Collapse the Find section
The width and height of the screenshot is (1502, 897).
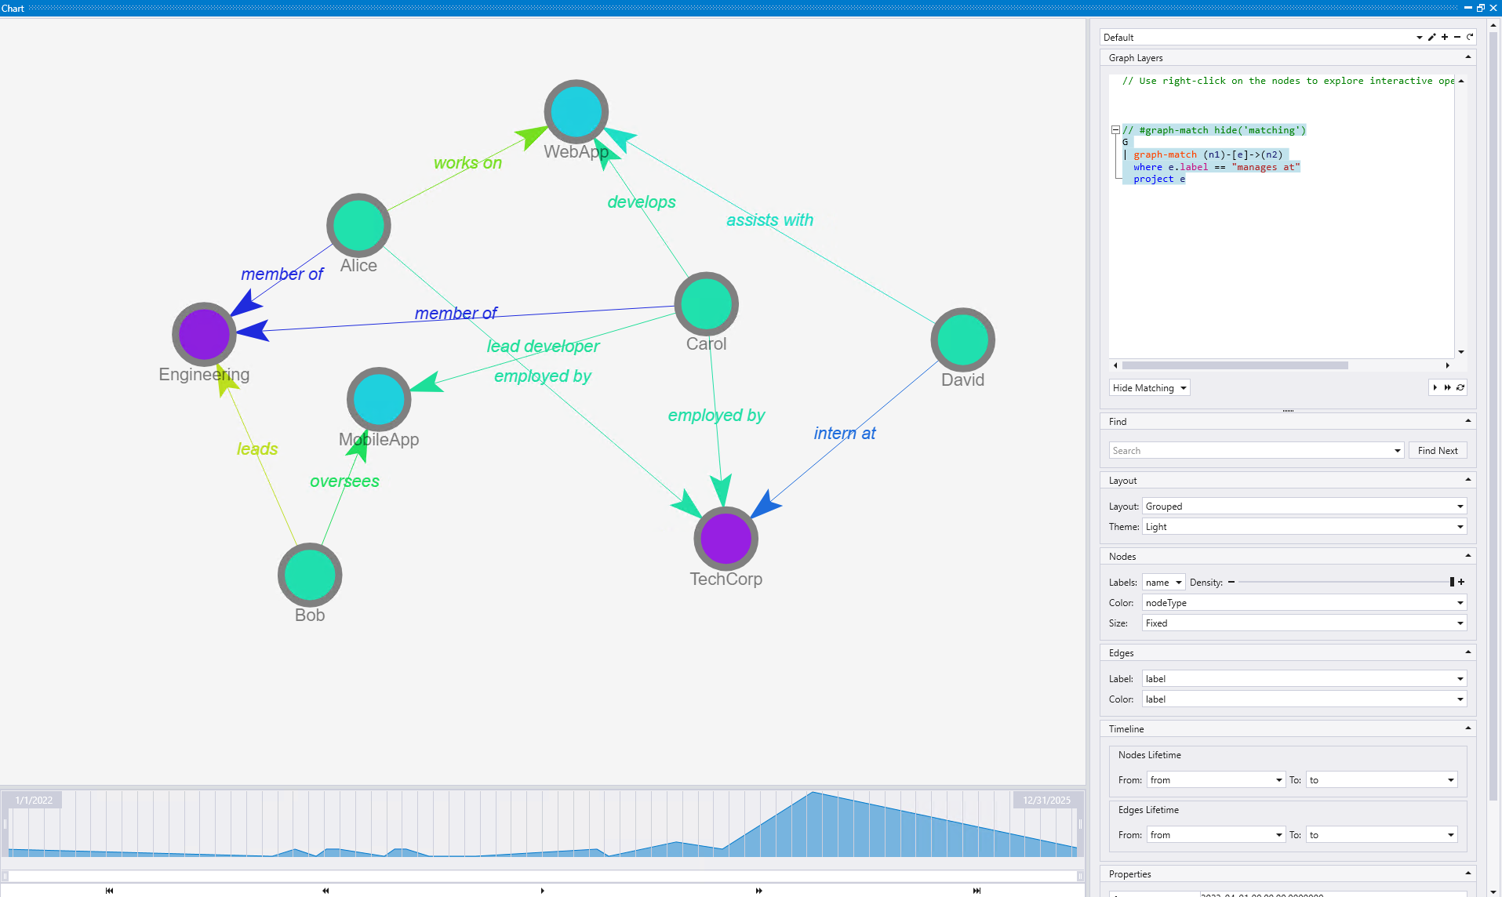(x=1467, y=421)
